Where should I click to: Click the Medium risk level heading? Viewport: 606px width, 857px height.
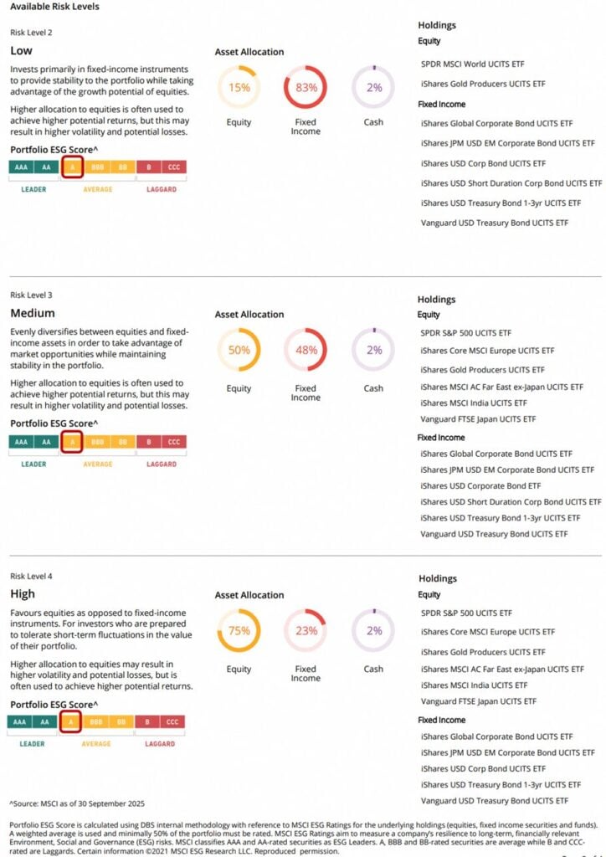pos(33,314)
